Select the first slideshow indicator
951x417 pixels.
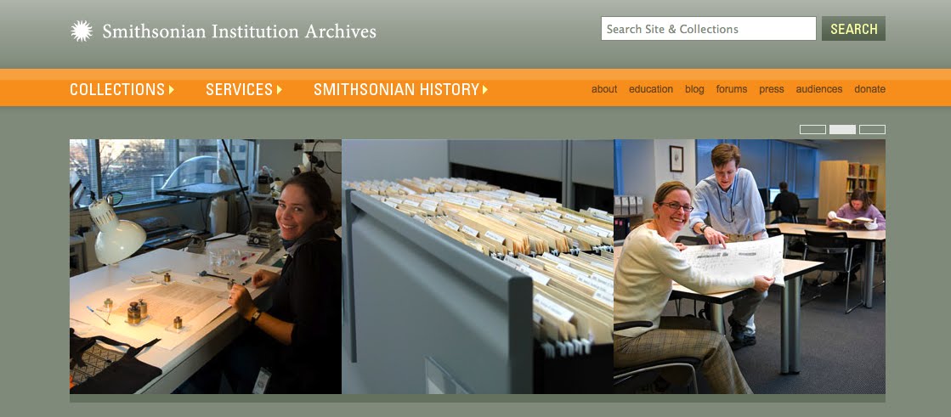[812, 129]
